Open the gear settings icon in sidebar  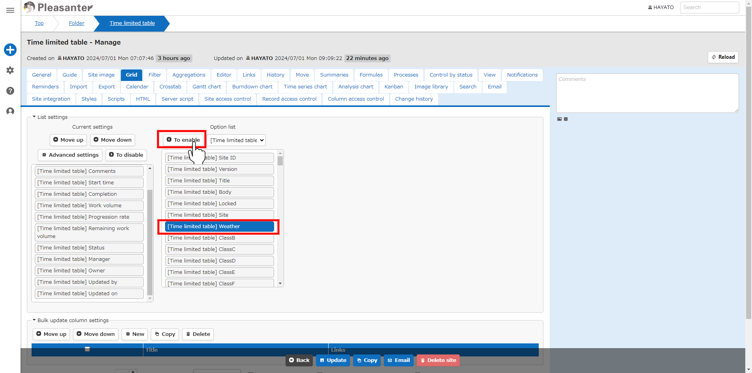[10, 70]
